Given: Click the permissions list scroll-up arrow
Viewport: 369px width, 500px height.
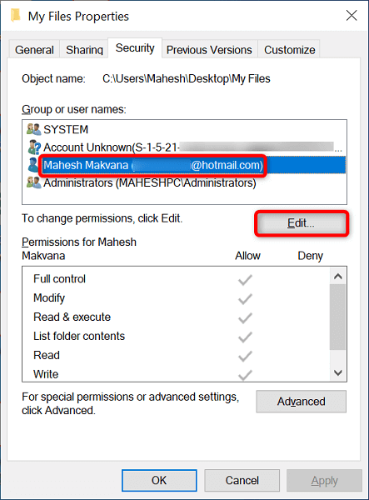Looking at the screenshot, I should 338,276.
